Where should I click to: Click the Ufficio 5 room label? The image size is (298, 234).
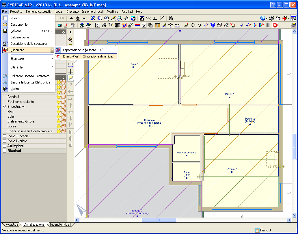click(133, 64)
